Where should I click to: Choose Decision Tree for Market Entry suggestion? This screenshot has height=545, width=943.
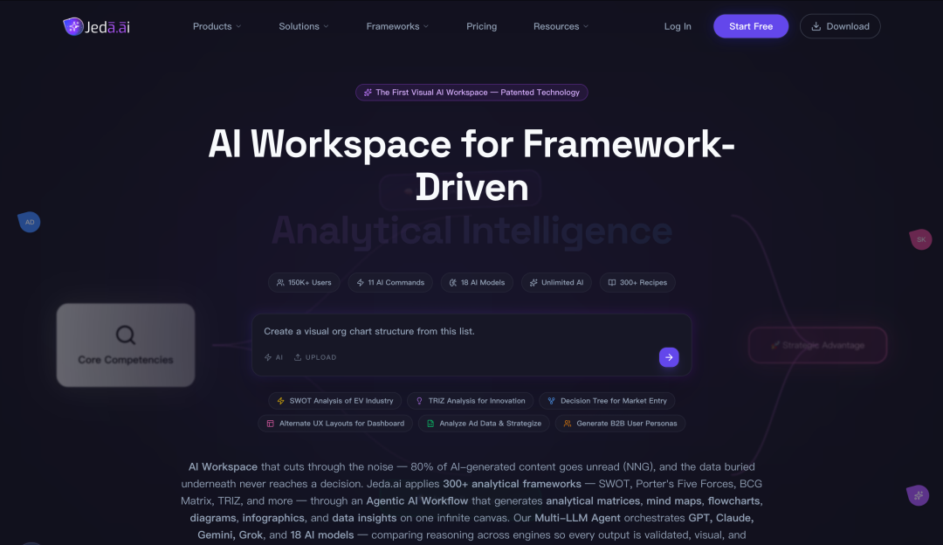click(x=607, y=401)
